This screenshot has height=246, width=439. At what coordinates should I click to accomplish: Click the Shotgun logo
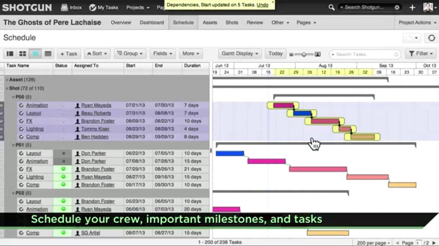click(27, 7)
